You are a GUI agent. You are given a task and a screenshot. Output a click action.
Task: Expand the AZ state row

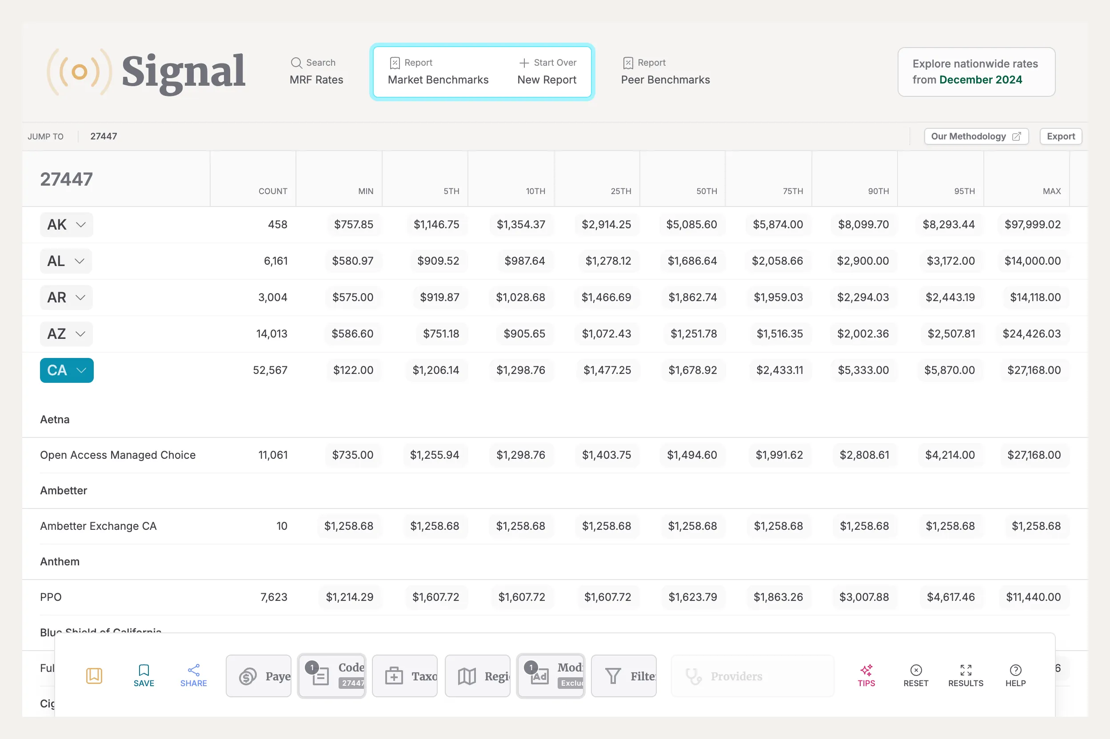coord(67,334)
